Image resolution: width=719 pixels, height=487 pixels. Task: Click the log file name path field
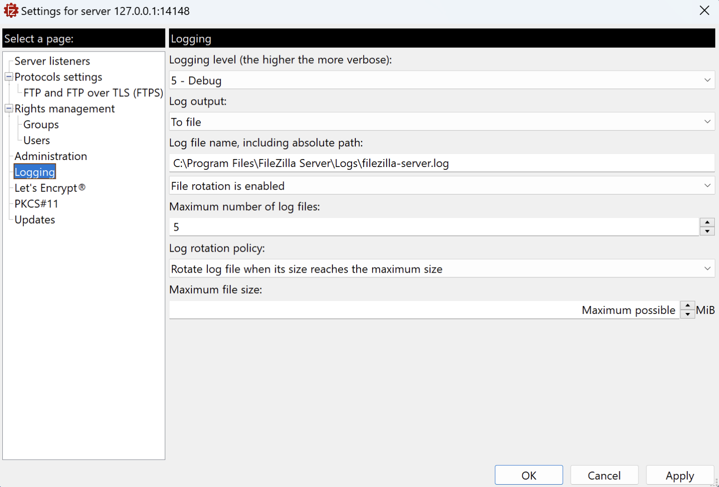pyautogui.click(x=441, y=163)
